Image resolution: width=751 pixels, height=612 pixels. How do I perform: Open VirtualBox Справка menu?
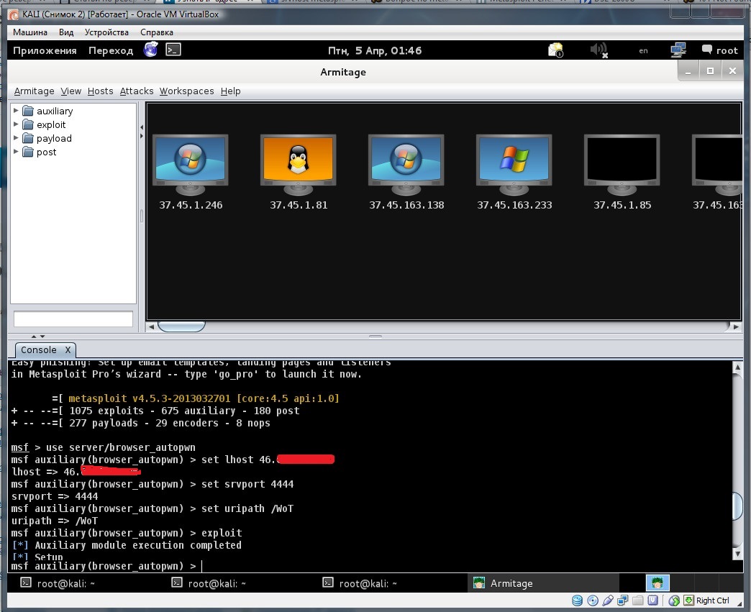157,32
